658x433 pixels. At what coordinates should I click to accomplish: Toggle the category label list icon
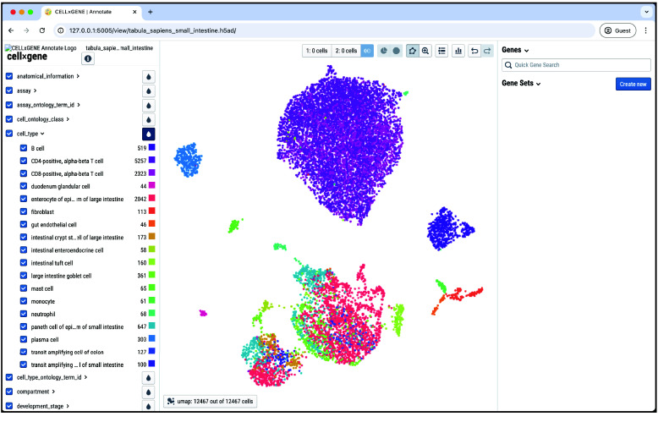[x=441, y=51]
